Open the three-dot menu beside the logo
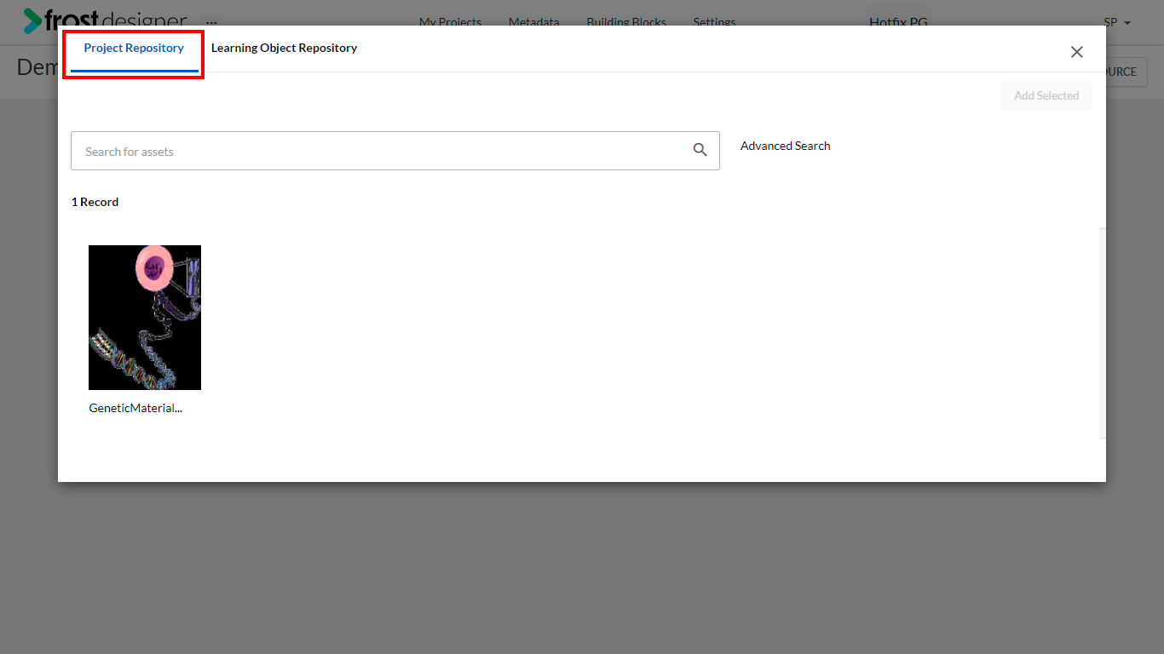 click(x=211, y=23)
